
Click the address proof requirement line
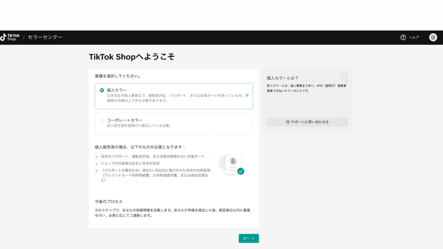pos(155,175)
